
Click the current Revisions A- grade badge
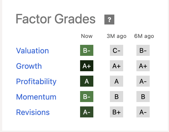pyautogui.click(x=87, y=112)
